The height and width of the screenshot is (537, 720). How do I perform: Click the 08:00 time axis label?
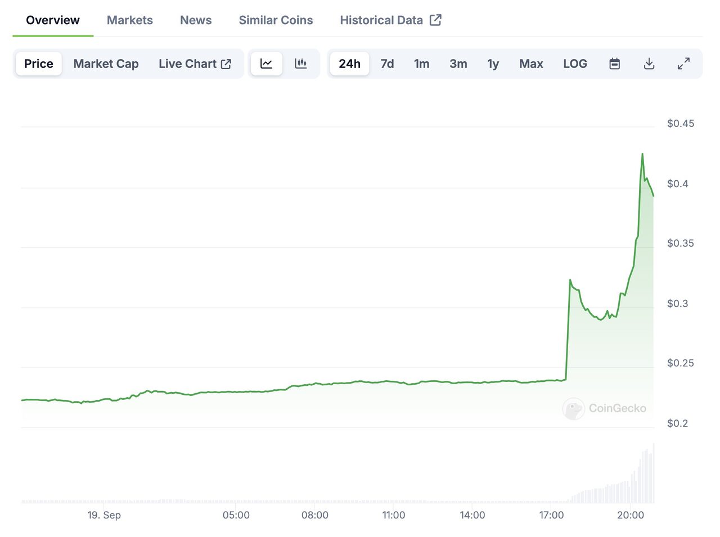coord(315,515)
